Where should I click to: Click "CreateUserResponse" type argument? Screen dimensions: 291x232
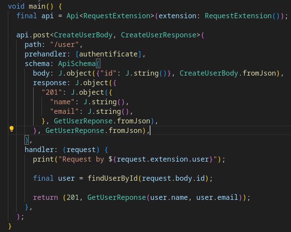pos(159,35)
